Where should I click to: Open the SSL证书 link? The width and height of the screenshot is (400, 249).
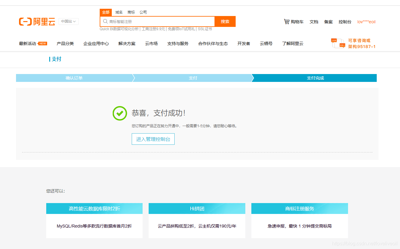click(205, 29)
